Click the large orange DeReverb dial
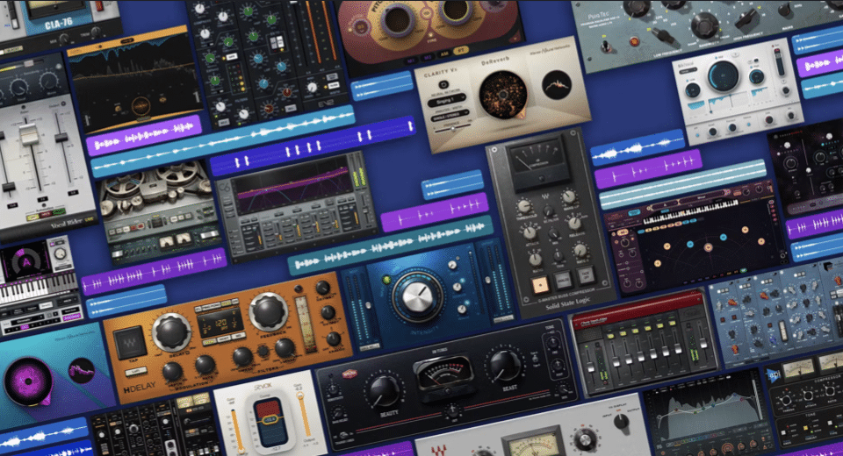 pos(503,95)
